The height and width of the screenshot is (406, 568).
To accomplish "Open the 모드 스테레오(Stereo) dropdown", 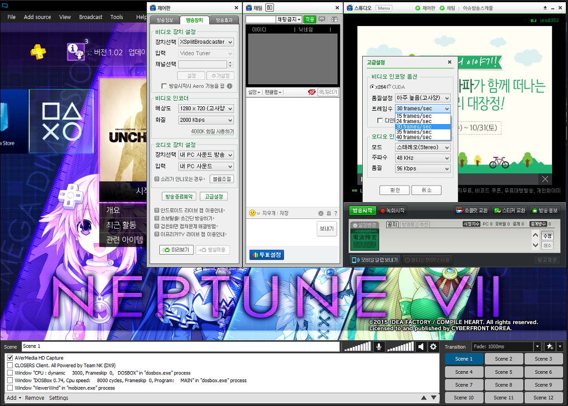I will 423,147.
